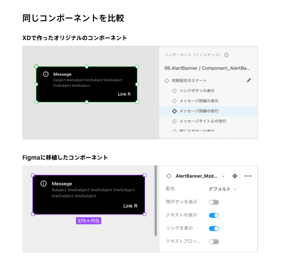The width and height of the screenshot is (283, 263).
Task: Click filled diamond icon next to メッセージ詳細の改行
Action: [x=174, y=111]
